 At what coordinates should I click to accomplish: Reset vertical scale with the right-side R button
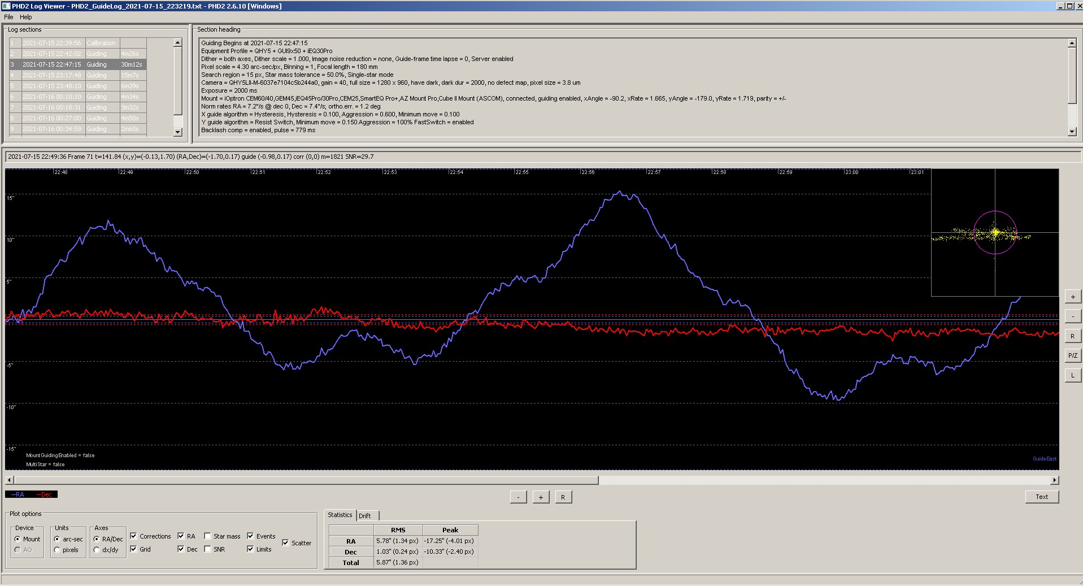[1073, 336]
